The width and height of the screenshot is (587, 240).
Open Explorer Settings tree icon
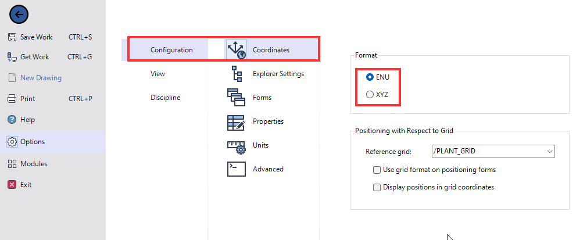(237, 74)
